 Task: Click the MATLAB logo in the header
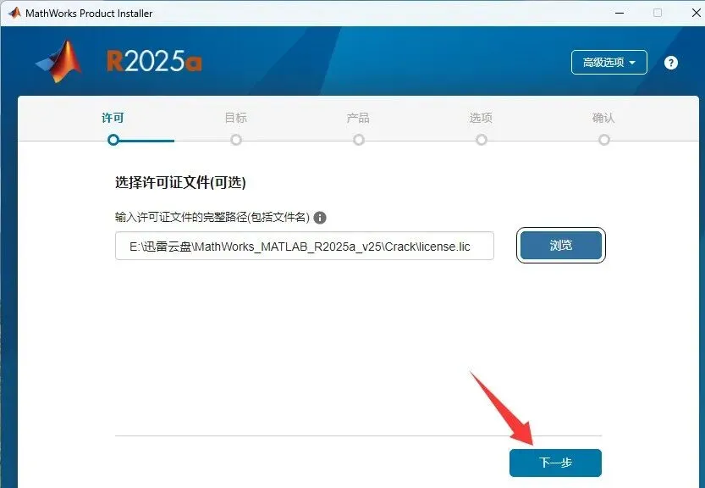tap(59, 62)
